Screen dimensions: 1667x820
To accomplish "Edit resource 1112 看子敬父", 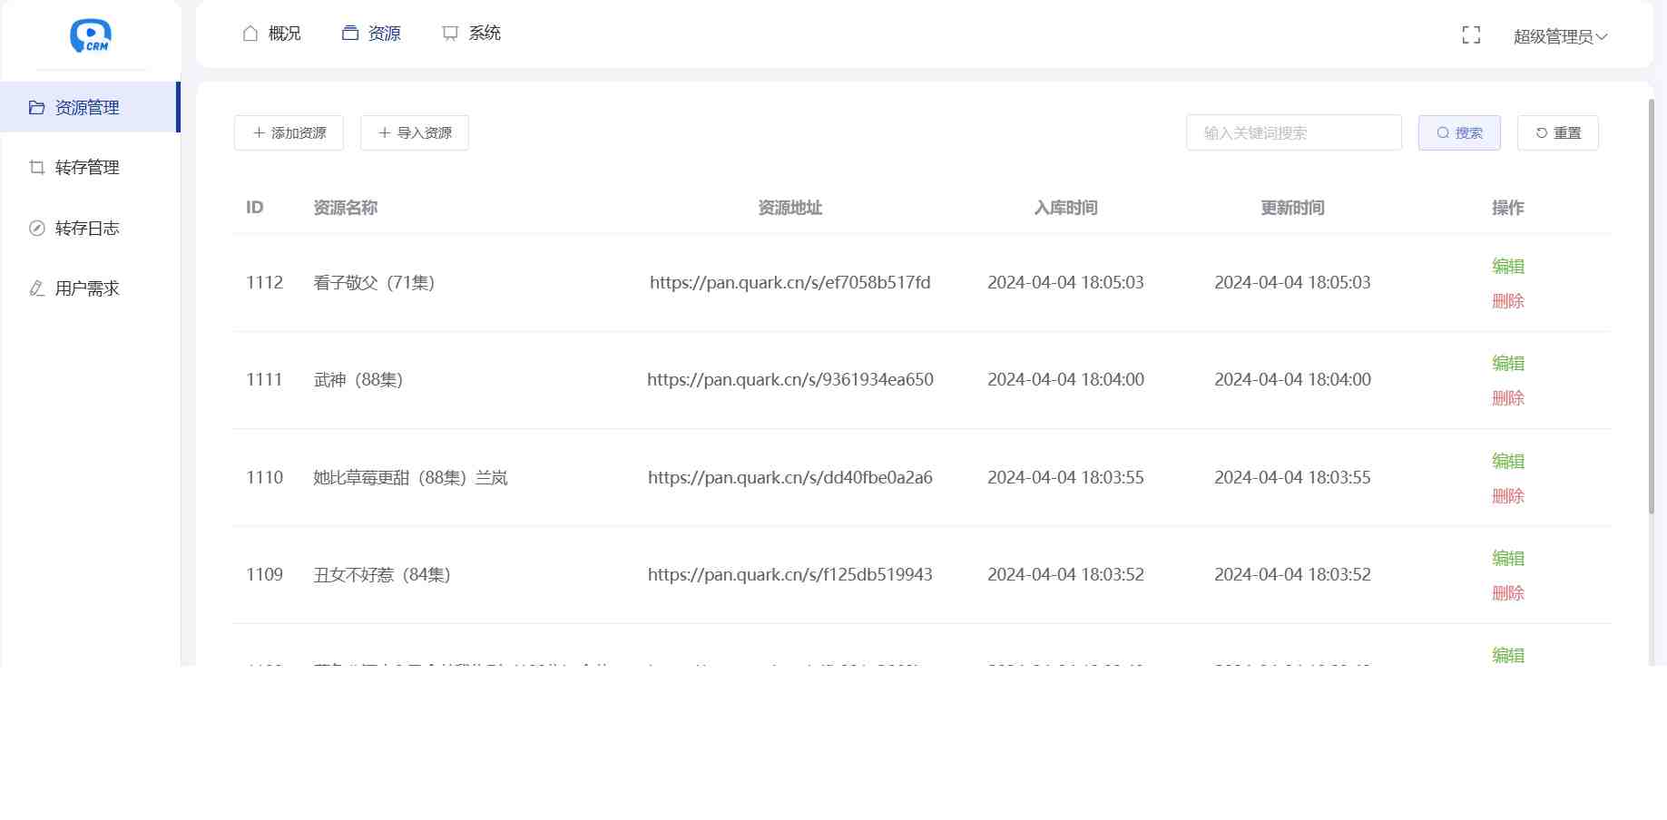I will tap(1507, 267).
